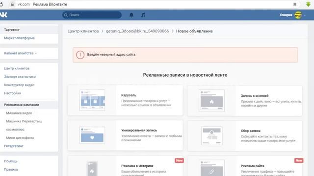Open Ретаргетинг in the sidebar

(x=14, y=146)
